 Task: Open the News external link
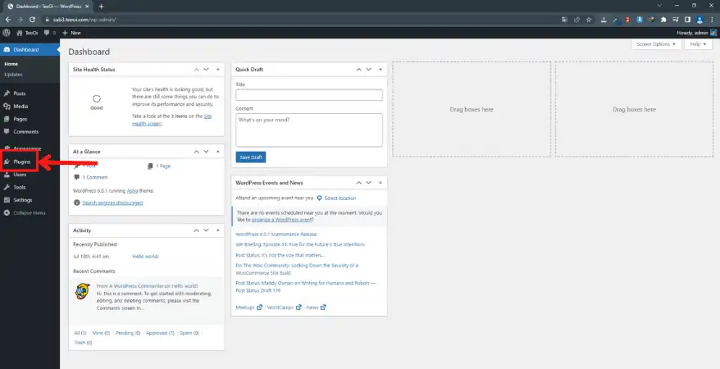tap(316, 307)
